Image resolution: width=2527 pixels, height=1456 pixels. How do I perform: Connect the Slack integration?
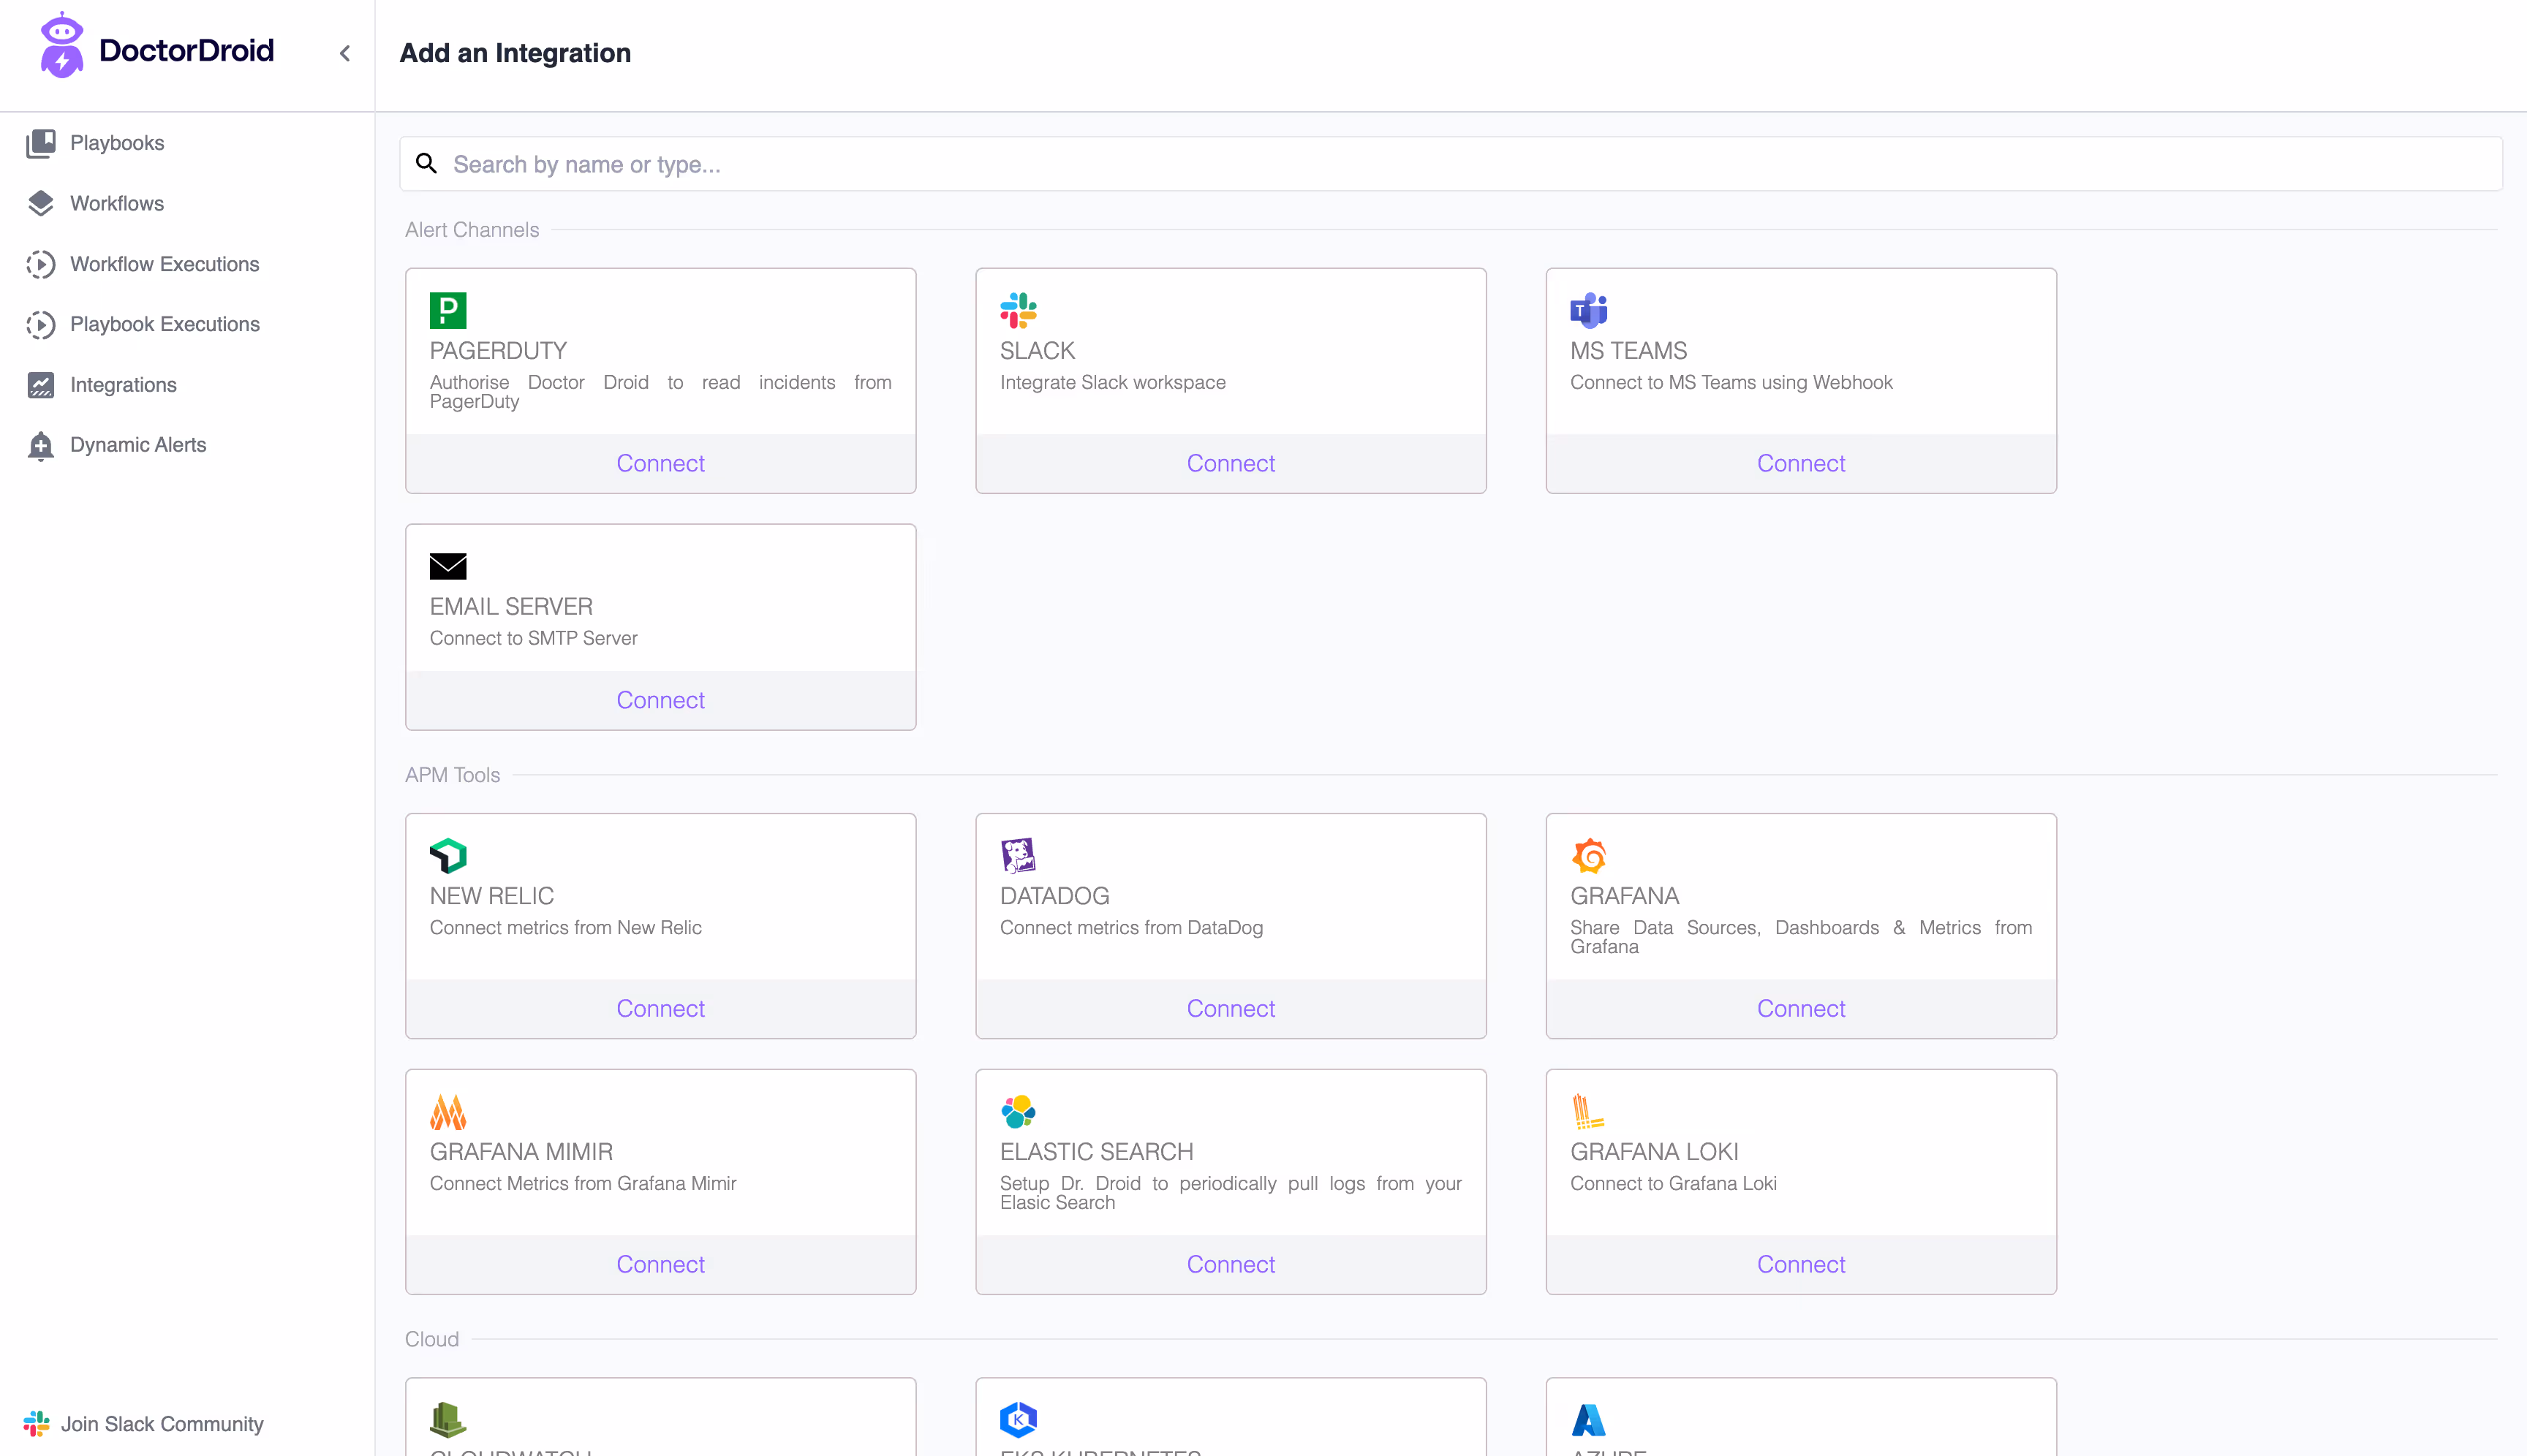(x=1231, y=463)
